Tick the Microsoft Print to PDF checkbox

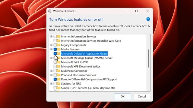coord(55,62)
